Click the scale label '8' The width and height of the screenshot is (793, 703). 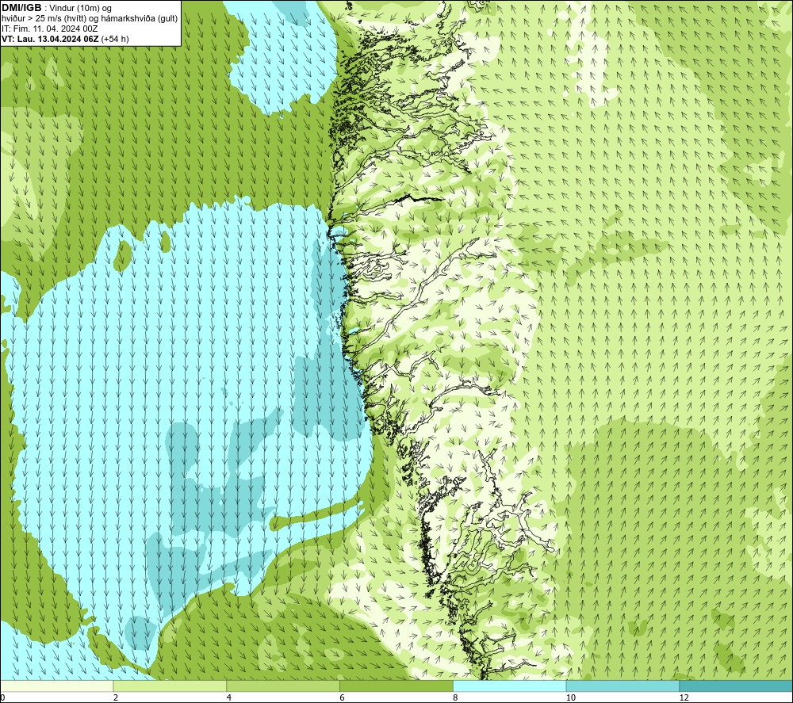[456, 697]
